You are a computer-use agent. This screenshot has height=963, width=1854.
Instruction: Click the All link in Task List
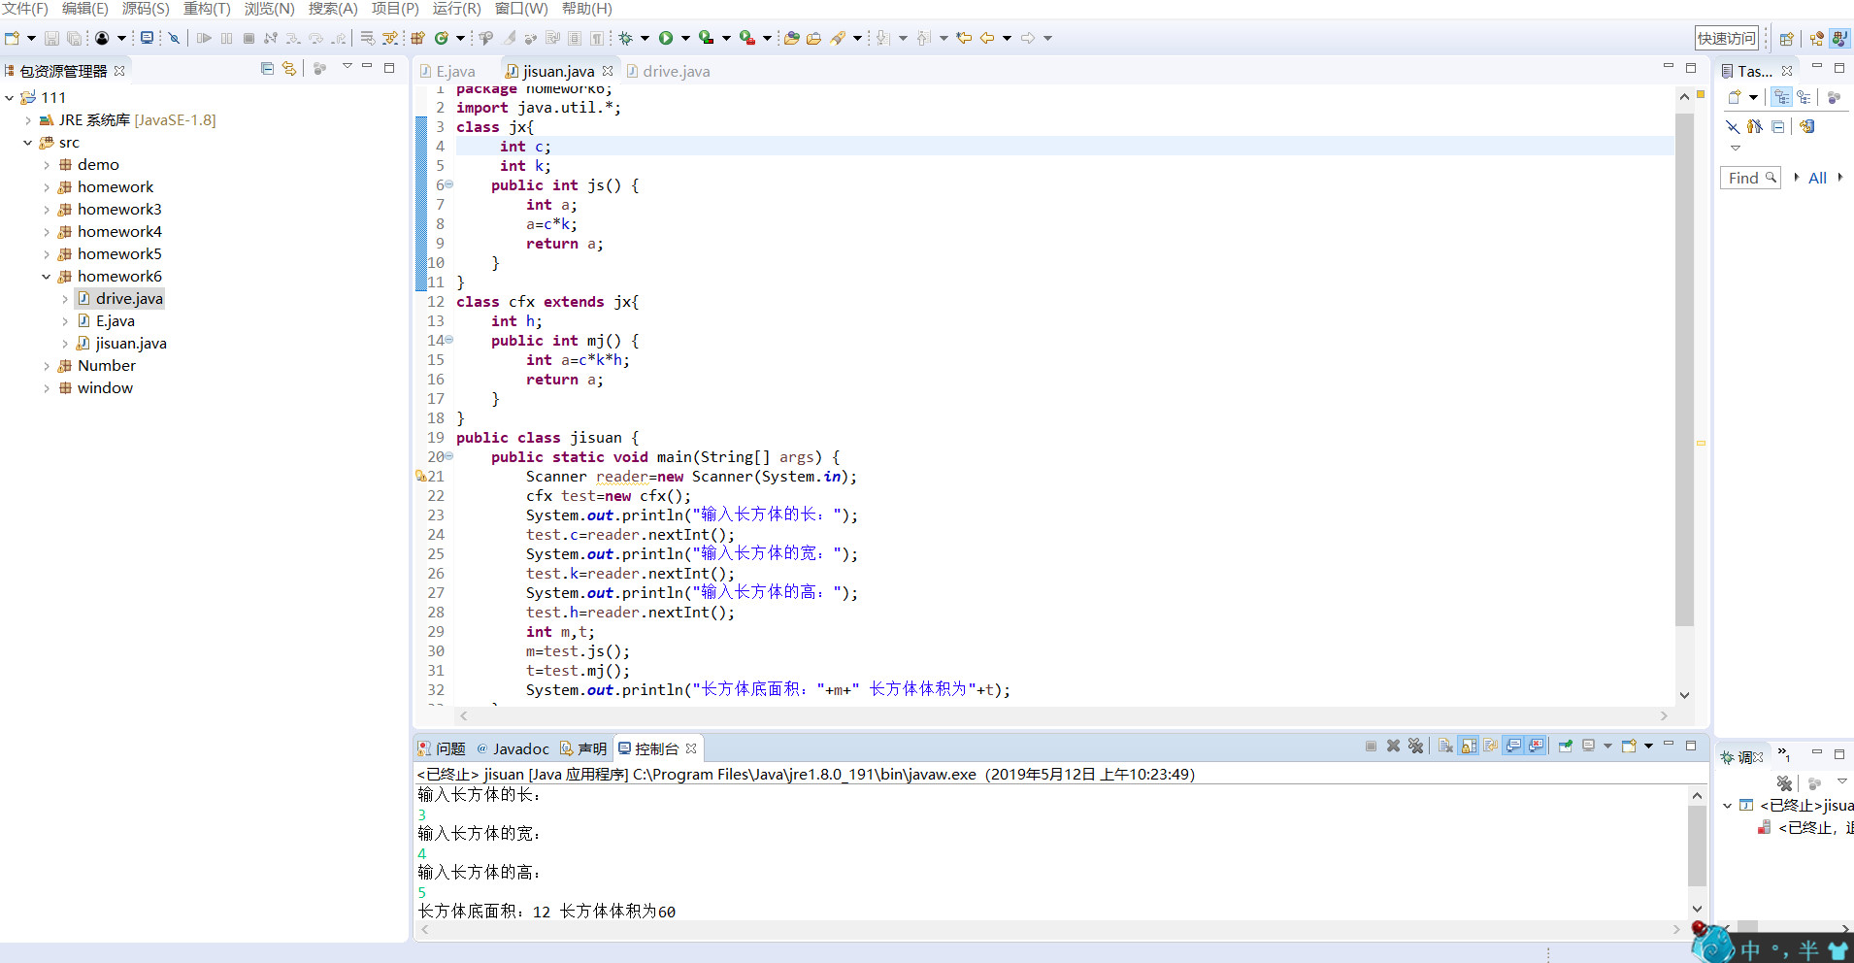pos(1817,178)
